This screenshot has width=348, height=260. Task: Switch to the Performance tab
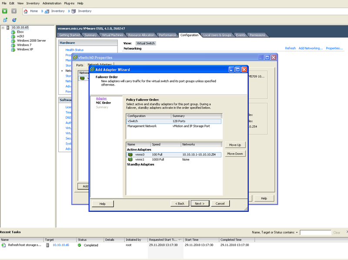click(x=167, y=35)
